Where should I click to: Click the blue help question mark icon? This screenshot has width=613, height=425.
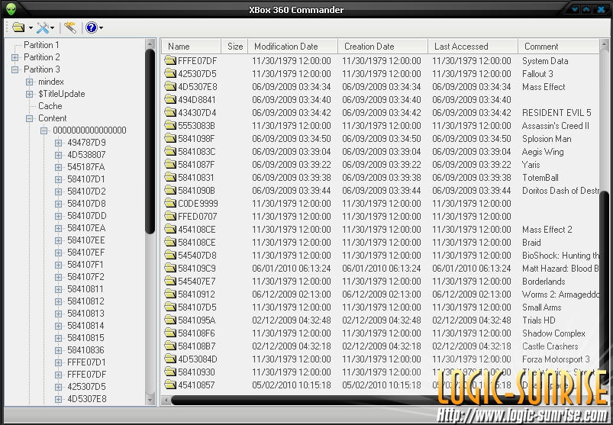click(91, 27)
